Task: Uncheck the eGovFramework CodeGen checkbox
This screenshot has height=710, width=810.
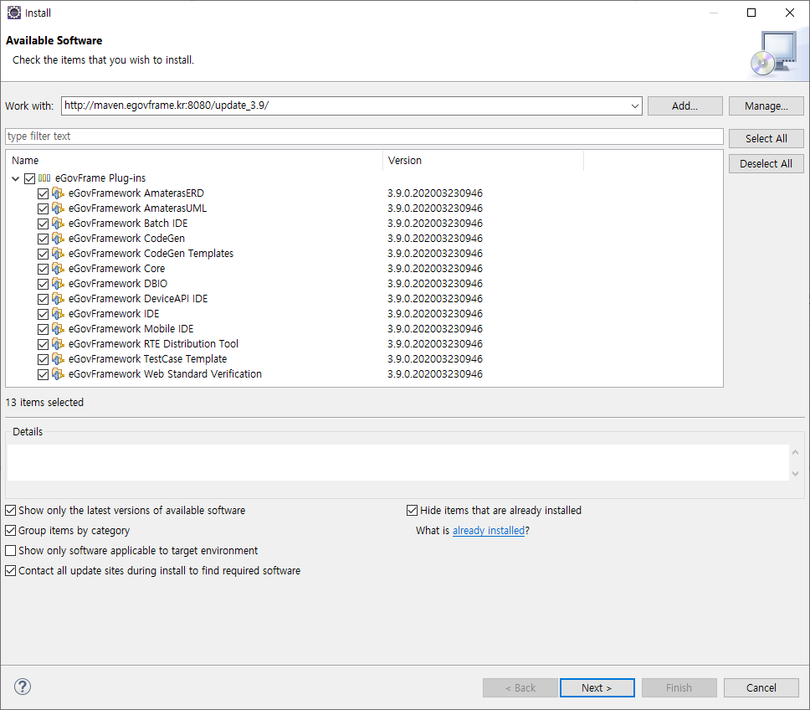Action: [x=43, y=239]
